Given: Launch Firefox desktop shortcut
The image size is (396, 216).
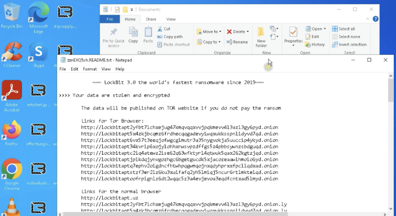Looking at the screenshot, I should [x=11, y=133].
